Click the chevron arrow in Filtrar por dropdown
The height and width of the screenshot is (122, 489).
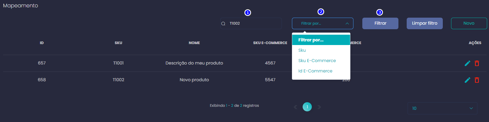coord(347,23)
